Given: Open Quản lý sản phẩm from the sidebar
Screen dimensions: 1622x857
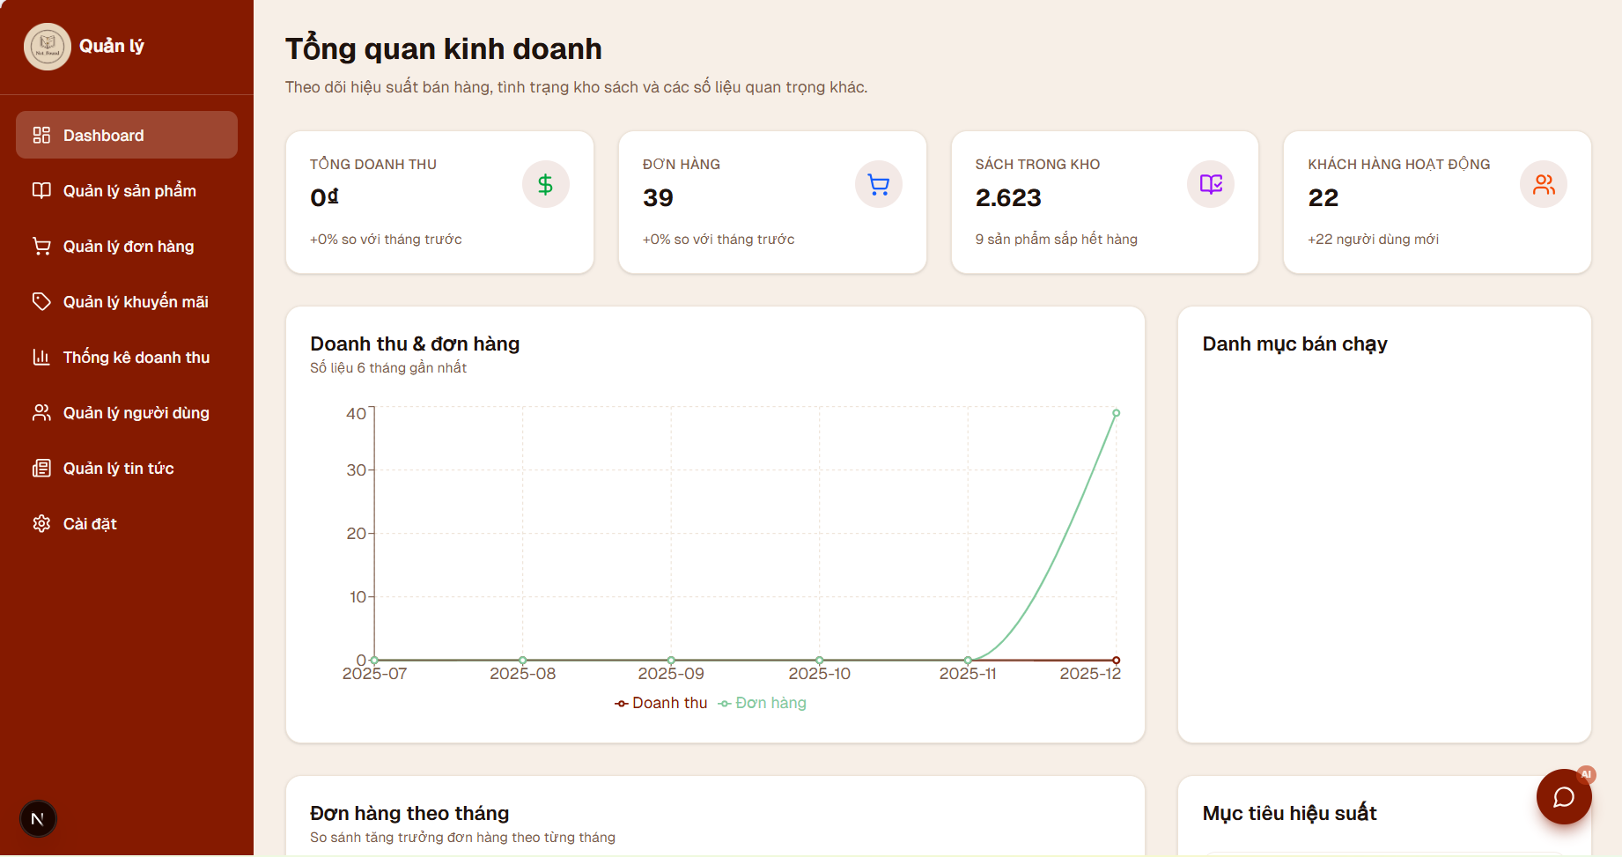Looking at the screenshot, I should click(129, 190).
